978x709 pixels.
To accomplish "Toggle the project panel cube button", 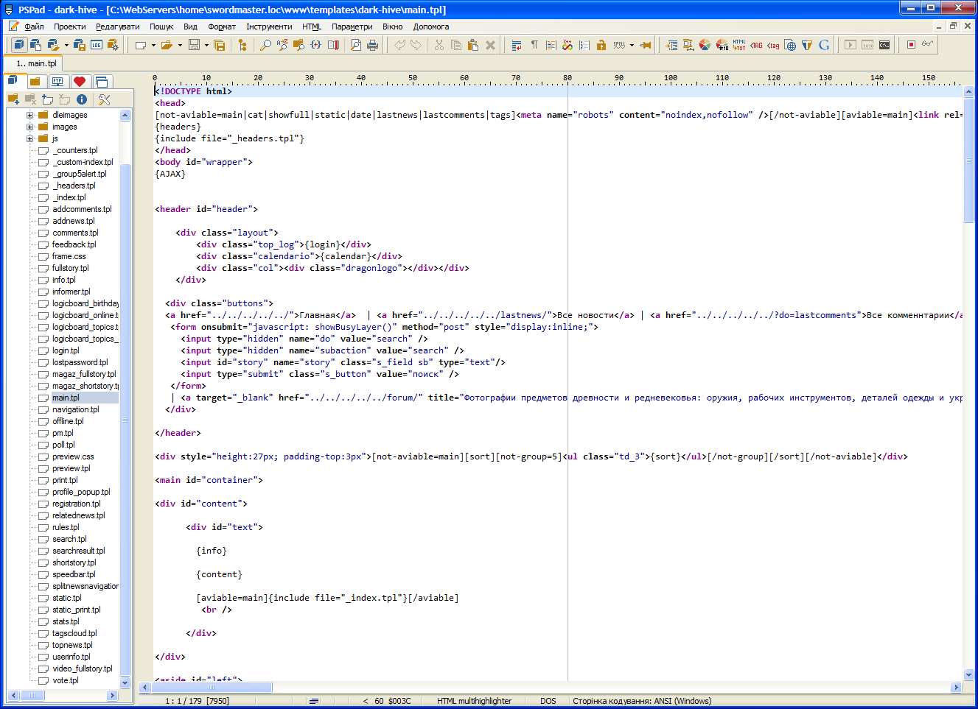I will click(x=19, y=45).
